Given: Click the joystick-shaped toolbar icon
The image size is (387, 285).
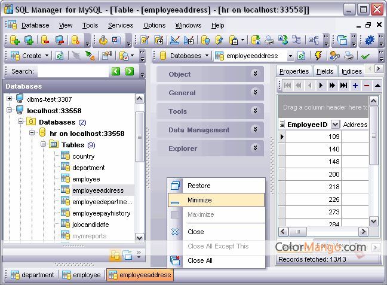Looking at the screenshot, I should pyautogui.click(x=103, y=40).
